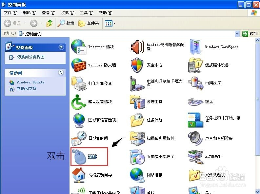Open 任务栏和「开始」菜单 icon
260x194 pixels.
[x=195, y=120]
